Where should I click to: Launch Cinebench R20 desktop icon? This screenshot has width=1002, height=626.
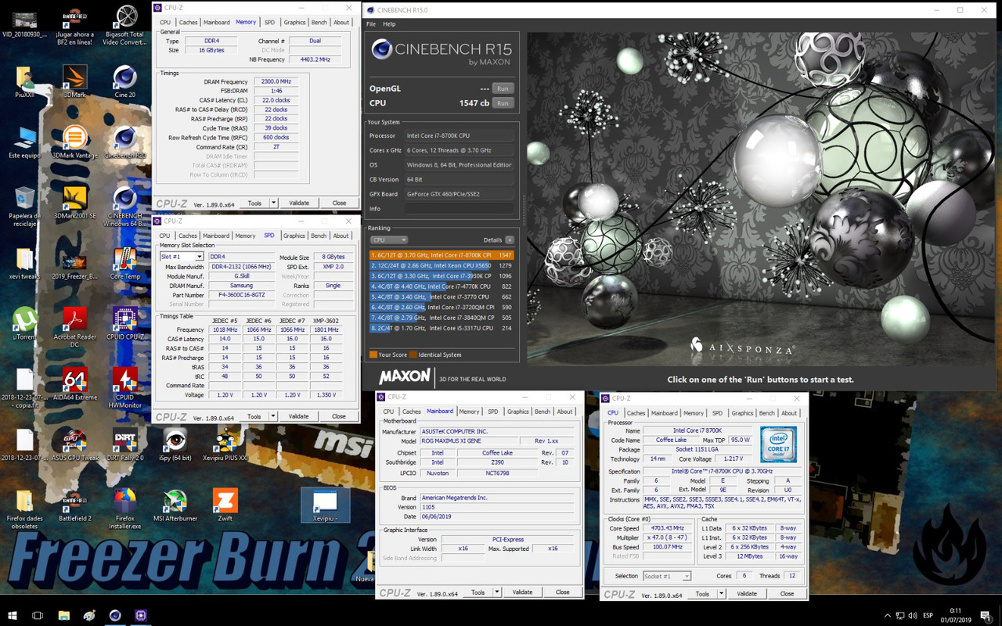[125, 142]
